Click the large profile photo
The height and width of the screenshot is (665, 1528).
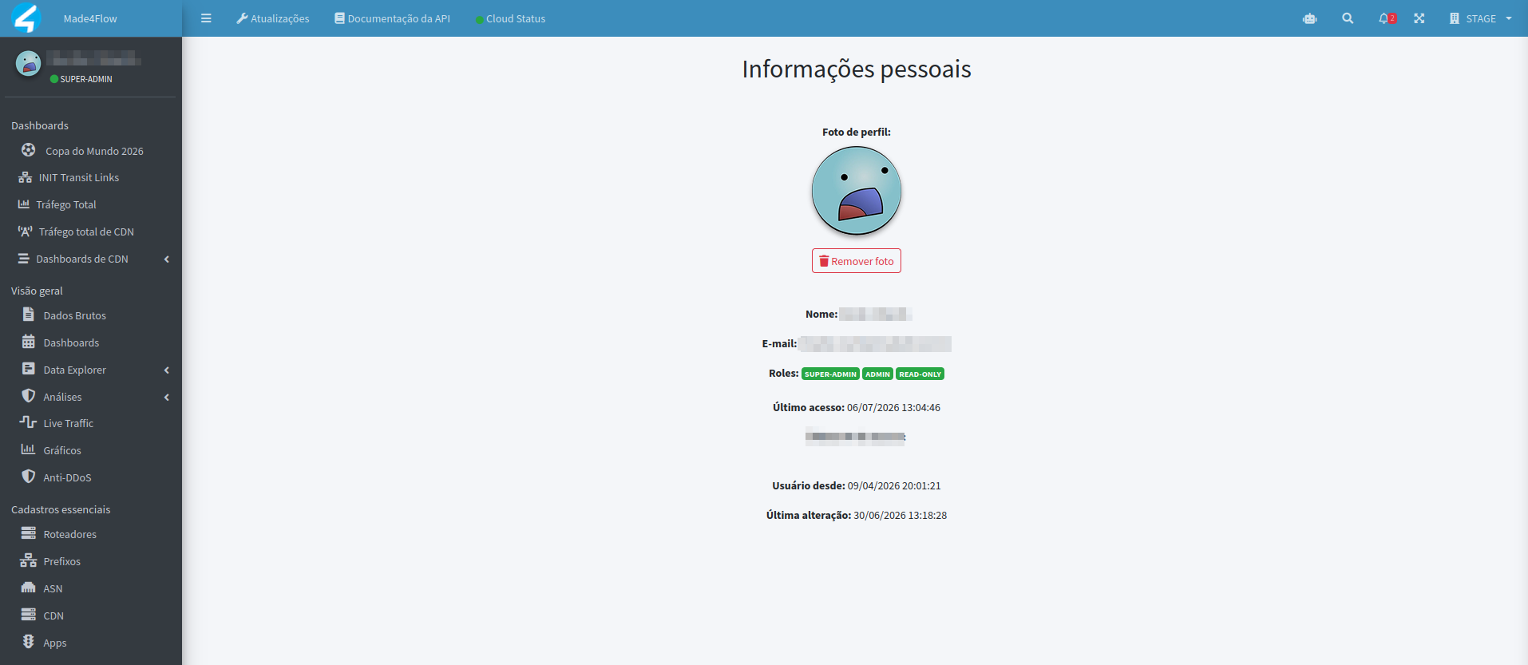[857, 191]
